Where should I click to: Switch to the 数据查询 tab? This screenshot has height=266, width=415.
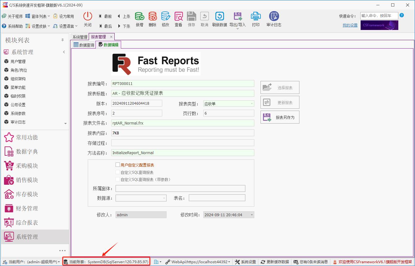click(84, 45)
